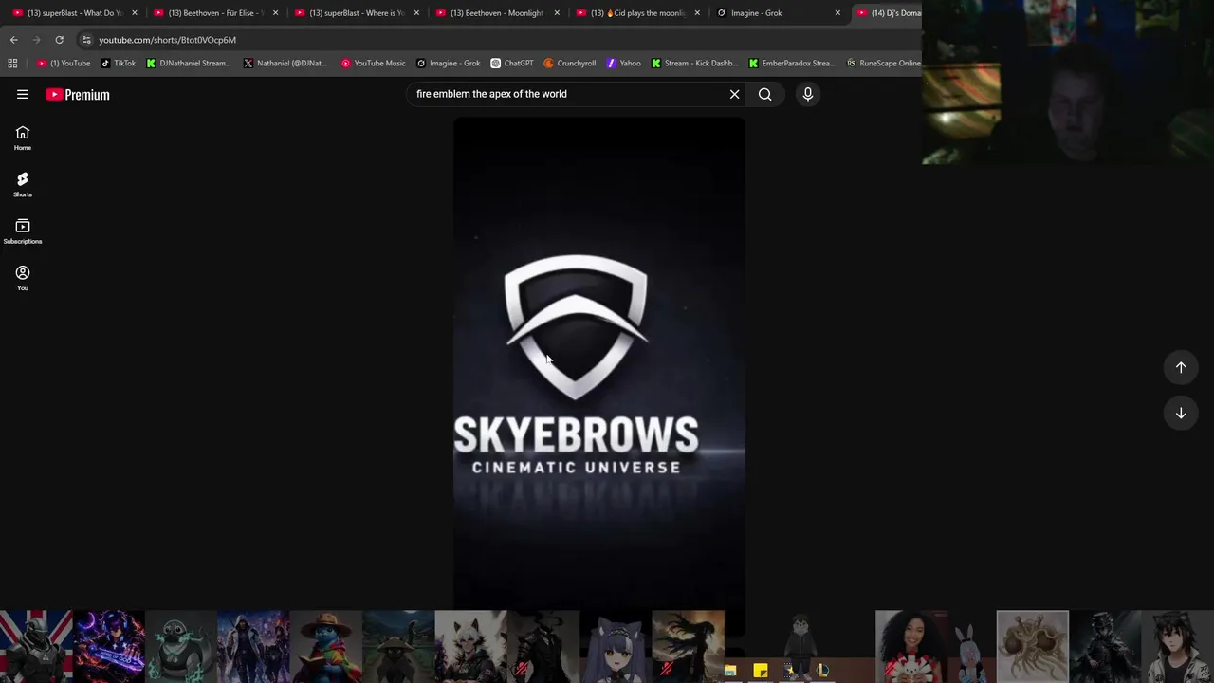Switch to 'Beethoven - Moonlight' tab
1214x683 pixels.
[x=497, y=13]
